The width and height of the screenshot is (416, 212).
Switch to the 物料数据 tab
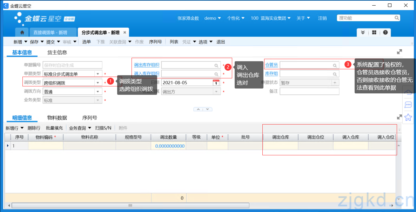(x=57, y=118)
